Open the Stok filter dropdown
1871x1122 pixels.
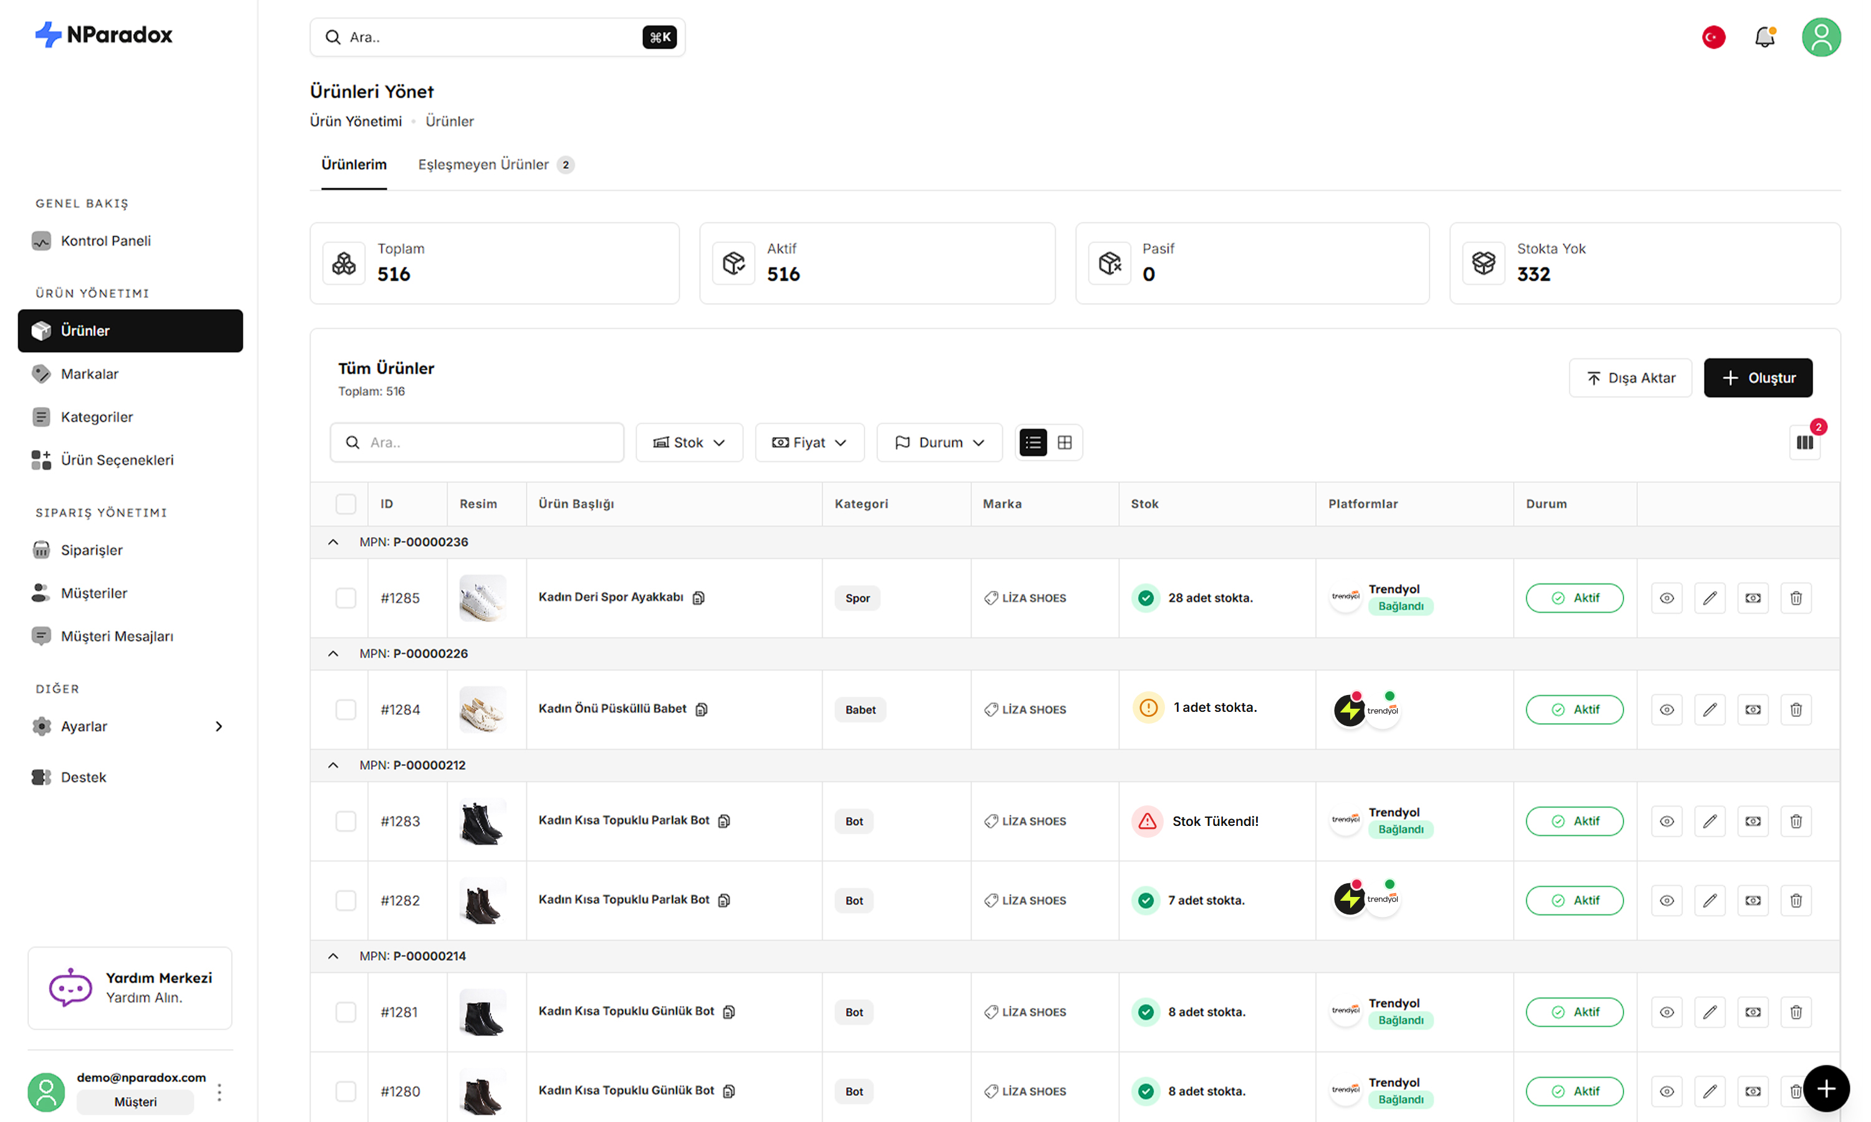coord(689,443)
